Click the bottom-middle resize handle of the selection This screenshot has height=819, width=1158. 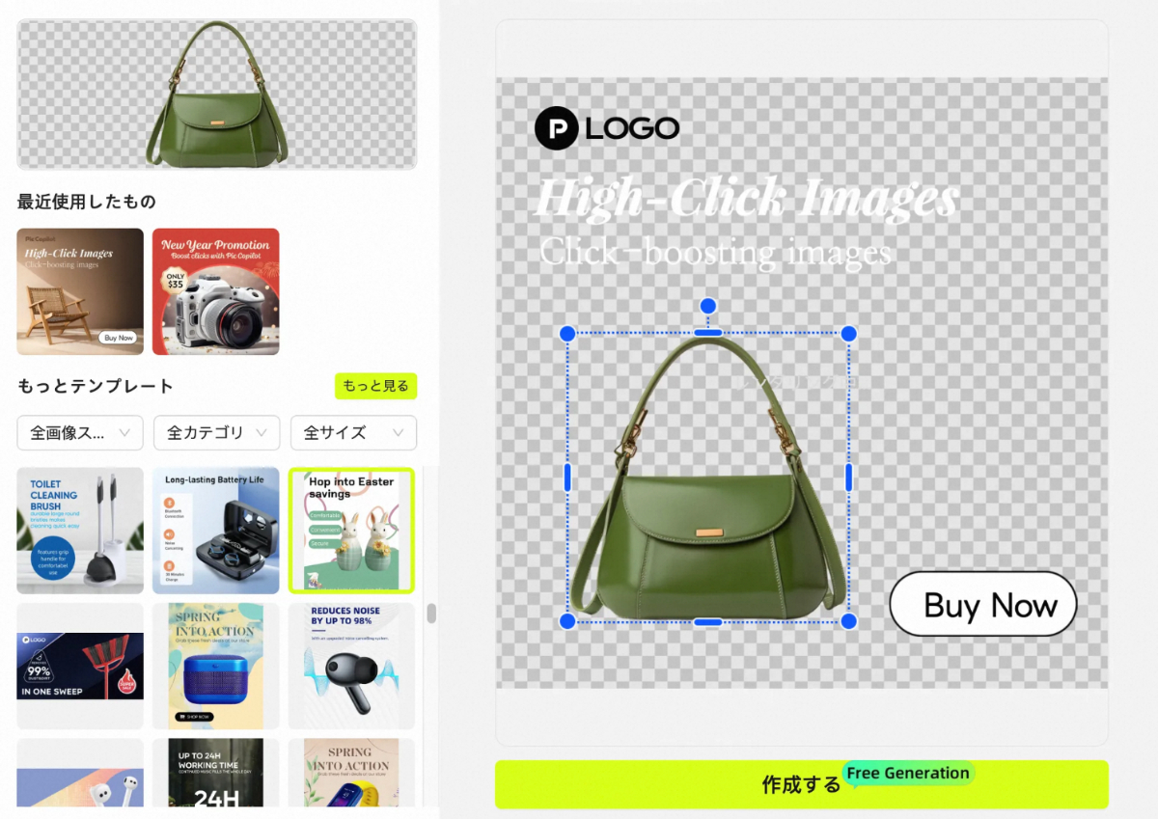(x=707, y=622)
